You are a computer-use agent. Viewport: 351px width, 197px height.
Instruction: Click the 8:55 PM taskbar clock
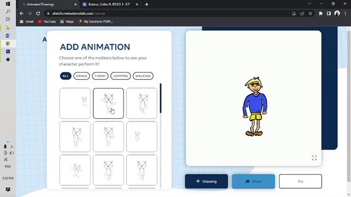[8, 178]
